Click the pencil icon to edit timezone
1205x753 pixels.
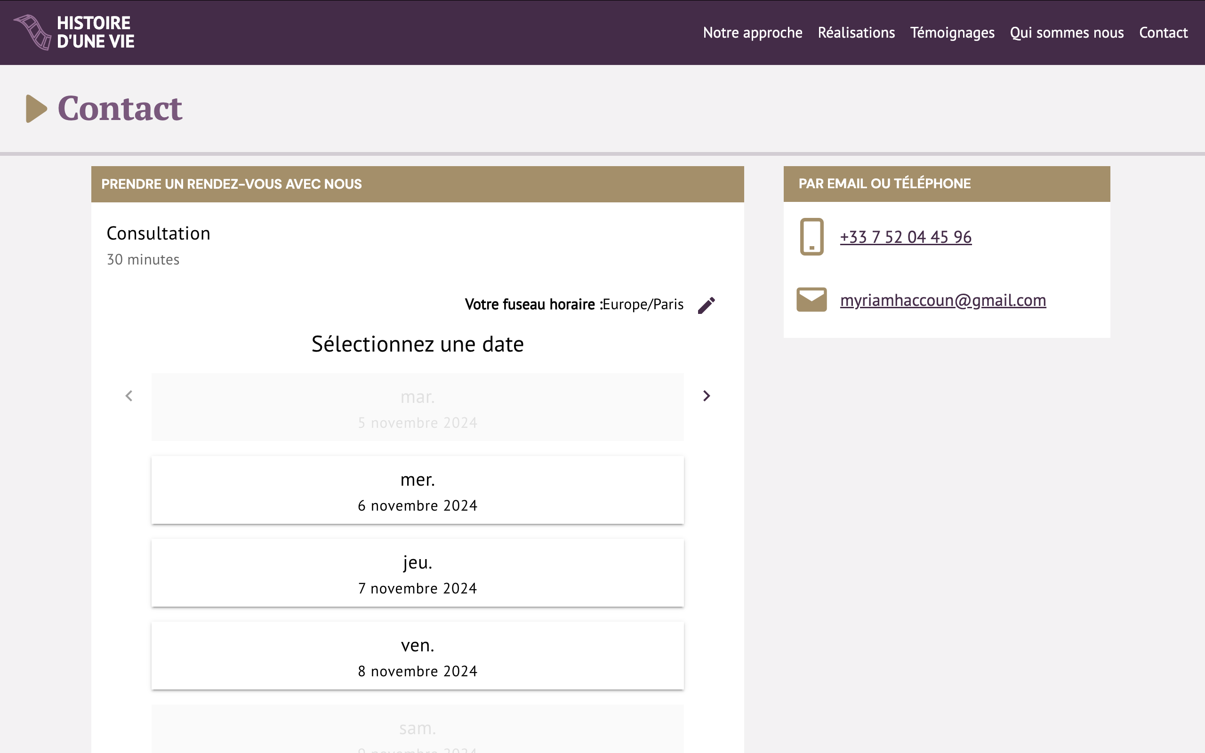[706, 305]
